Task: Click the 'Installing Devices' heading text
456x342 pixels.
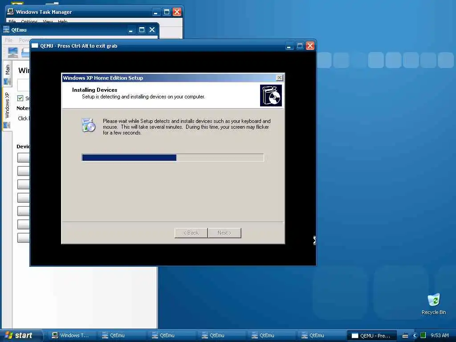Action: (94, 90)
